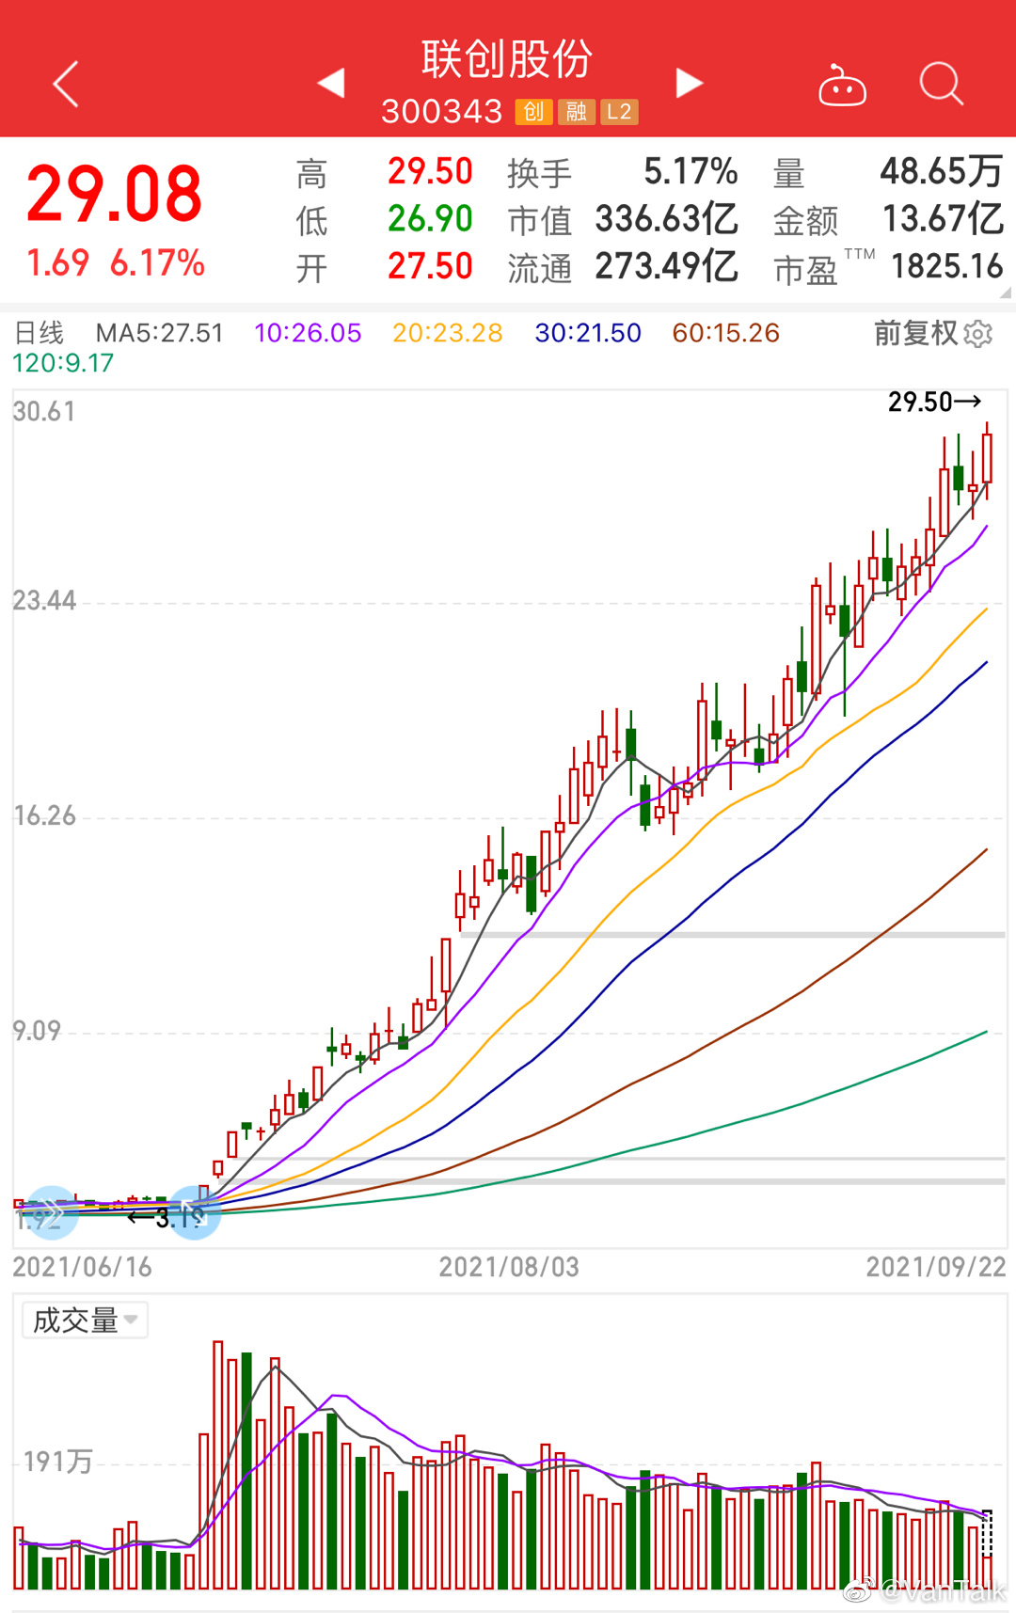Open the 成交量 indicator dropdown
Screen dimensions: 1016x1613
85,1320
